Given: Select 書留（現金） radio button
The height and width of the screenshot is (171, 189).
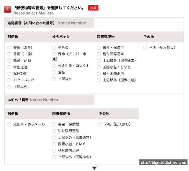Looking at the screenshot, I should click(9, 48).
